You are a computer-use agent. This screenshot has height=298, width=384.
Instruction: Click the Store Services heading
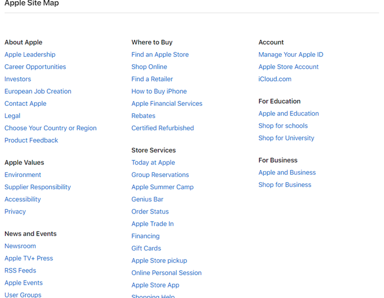tap(154, 150)
